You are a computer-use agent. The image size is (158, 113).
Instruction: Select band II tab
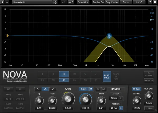coord(53,74)
